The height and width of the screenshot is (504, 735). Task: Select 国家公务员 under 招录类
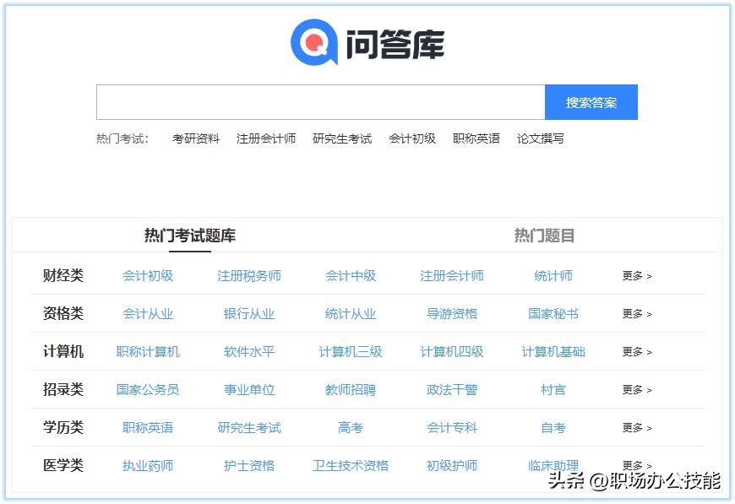coord(145,389)
